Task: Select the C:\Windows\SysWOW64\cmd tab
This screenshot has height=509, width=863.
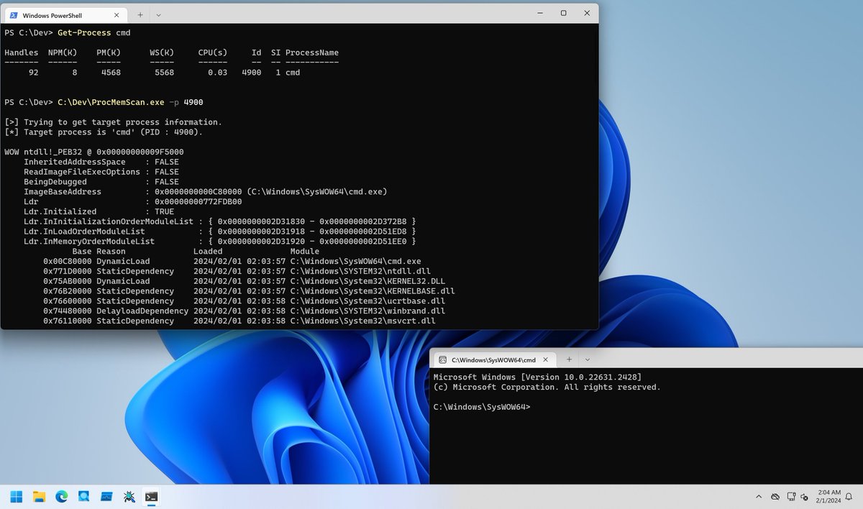Action: click(x=495, y=359)
